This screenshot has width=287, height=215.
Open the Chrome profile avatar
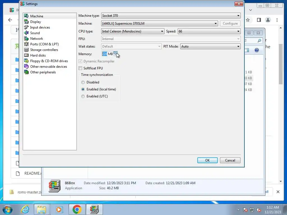(268, 20)
